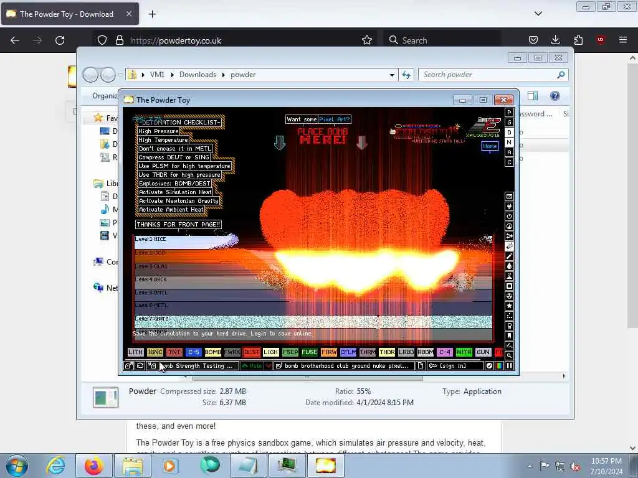Switch to A display mode
The image size is (638, 478).
[x=509, y=152]
